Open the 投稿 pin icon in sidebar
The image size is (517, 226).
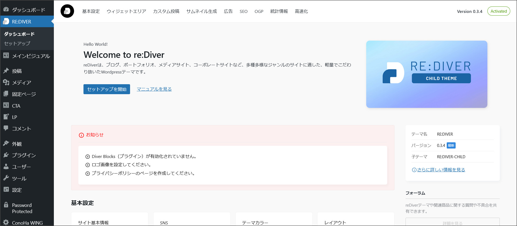coord(6,71)
